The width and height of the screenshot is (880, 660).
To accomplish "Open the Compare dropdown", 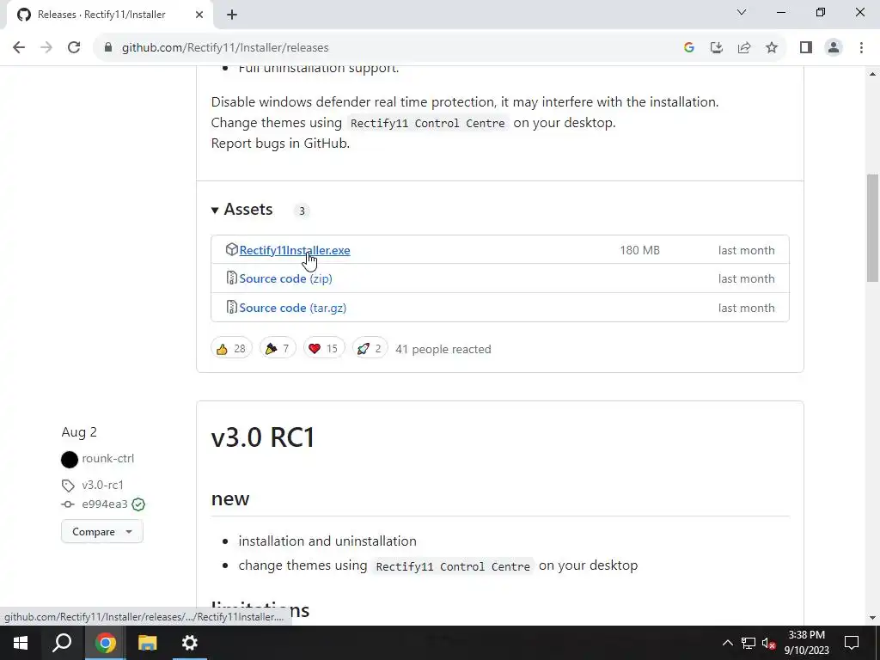I will (x=102, y=531).
